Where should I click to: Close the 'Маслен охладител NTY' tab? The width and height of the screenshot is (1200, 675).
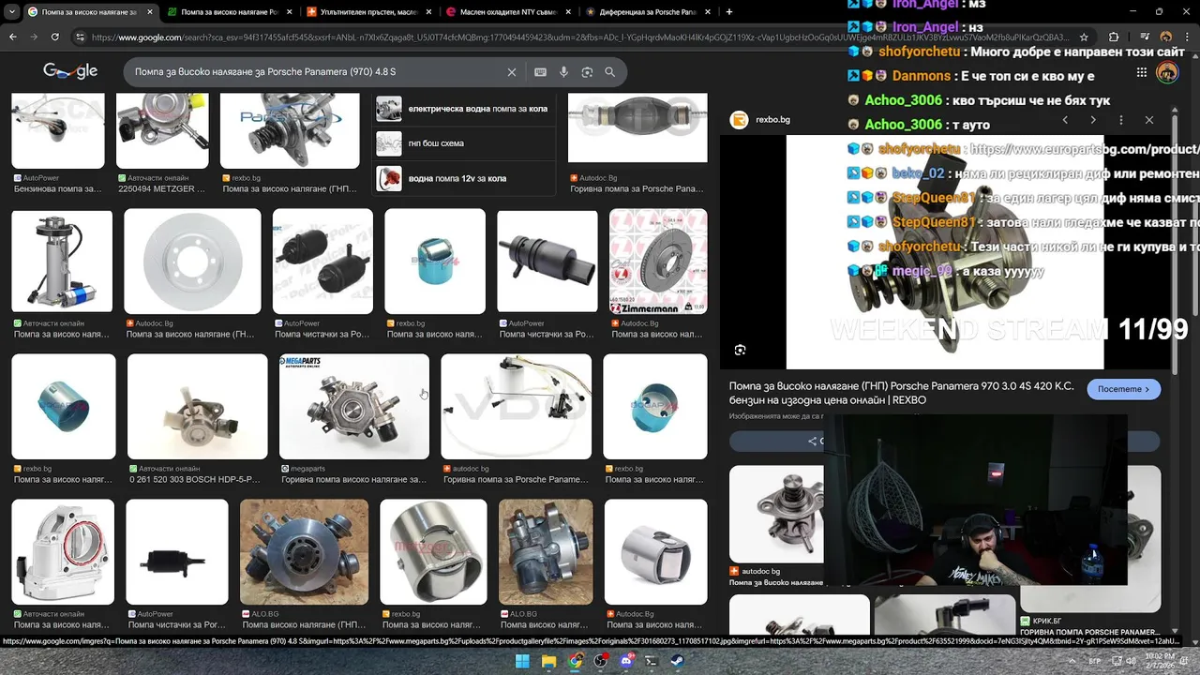pos(566,12)
